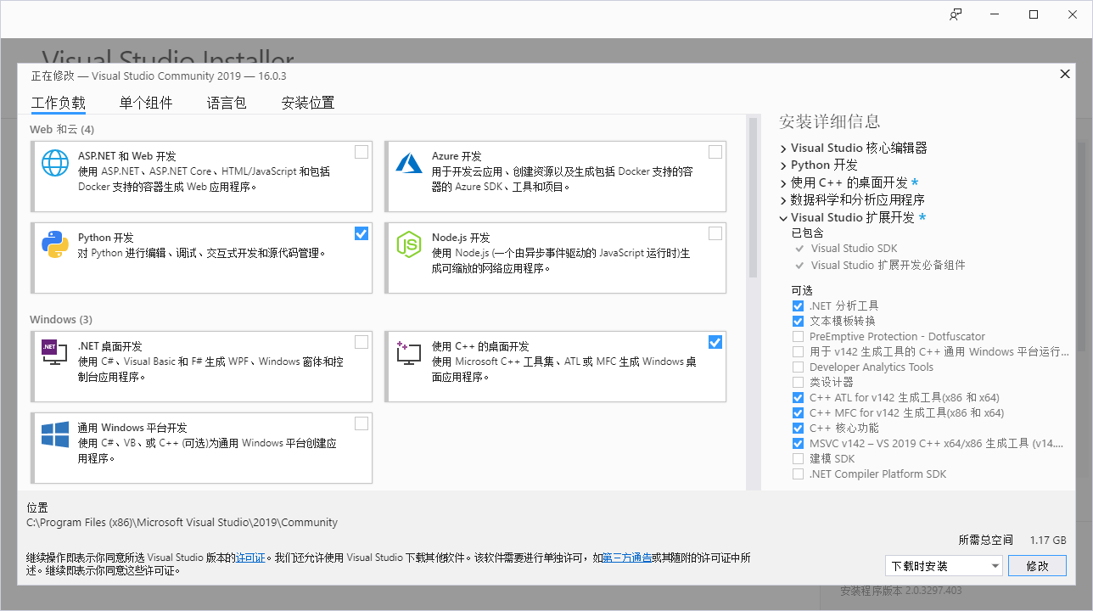Expand Visual Studio 核心编辑器 details
Image resolution: width=1093 pixels, height=611 pixels.
(x=783, y=149)
